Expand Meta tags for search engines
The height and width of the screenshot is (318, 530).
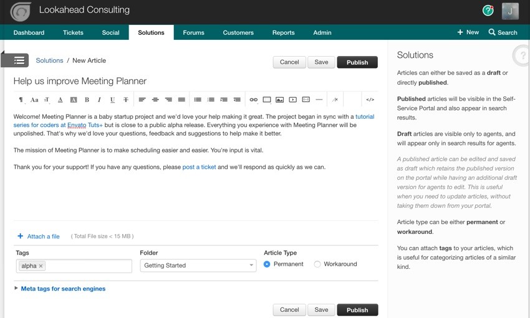click(63, 289)
